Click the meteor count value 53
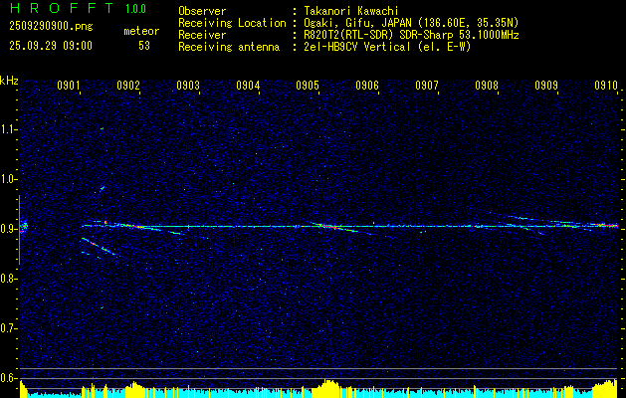Viewport: 626px width, 398px height. pos(144,46)
